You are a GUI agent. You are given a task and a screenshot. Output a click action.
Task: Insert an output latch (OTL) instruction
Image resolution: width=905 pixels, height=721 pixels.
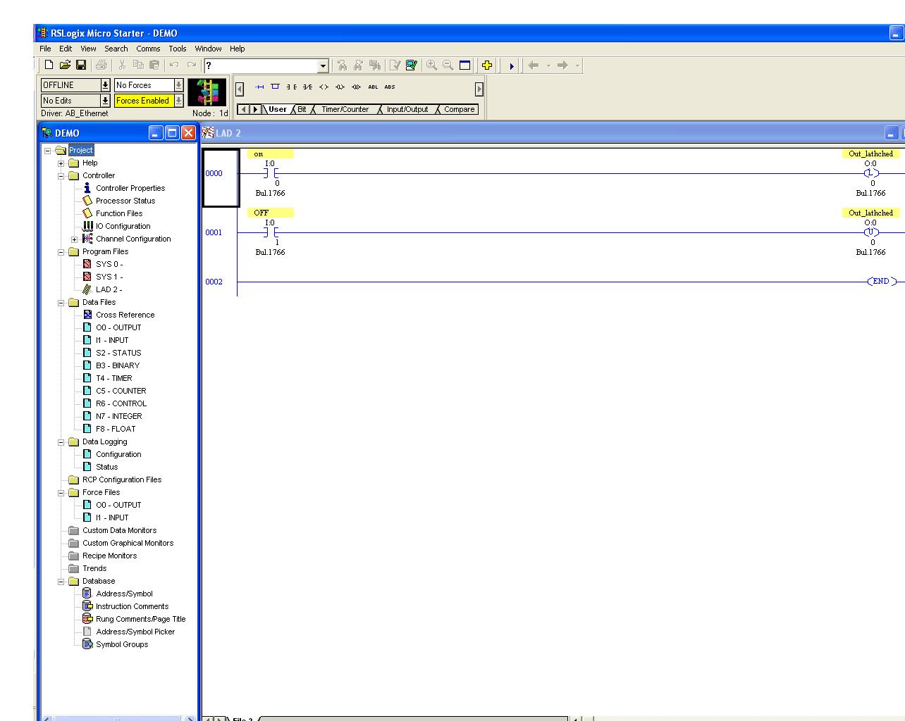click(340, 87)
